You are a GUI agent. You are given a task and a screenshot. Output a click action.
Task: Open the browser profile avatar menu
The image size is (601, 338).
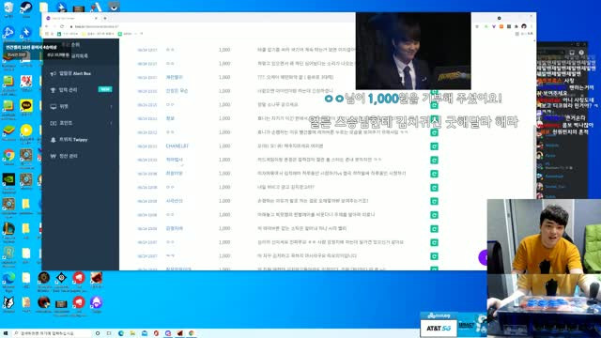coord(524,26)
